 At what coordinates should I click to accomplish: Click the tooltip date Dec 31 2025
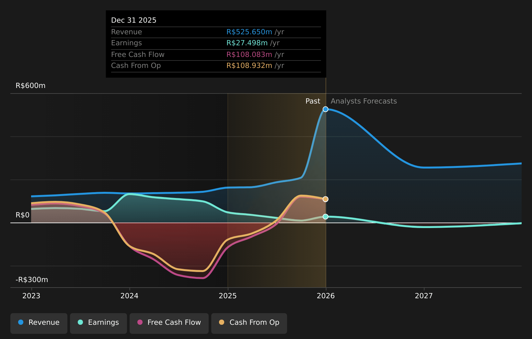pos(133,20)
